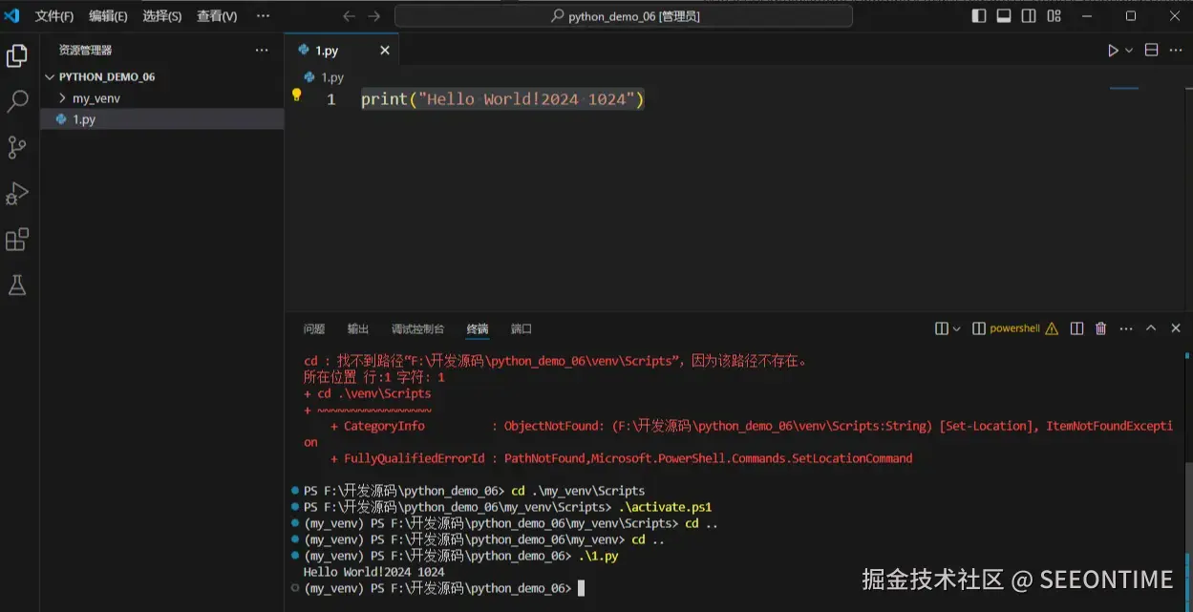This screenshot has height=612, width=1193.
Task: Open the Extensions view
Action: pyautogui.click(x=17, y=240)
